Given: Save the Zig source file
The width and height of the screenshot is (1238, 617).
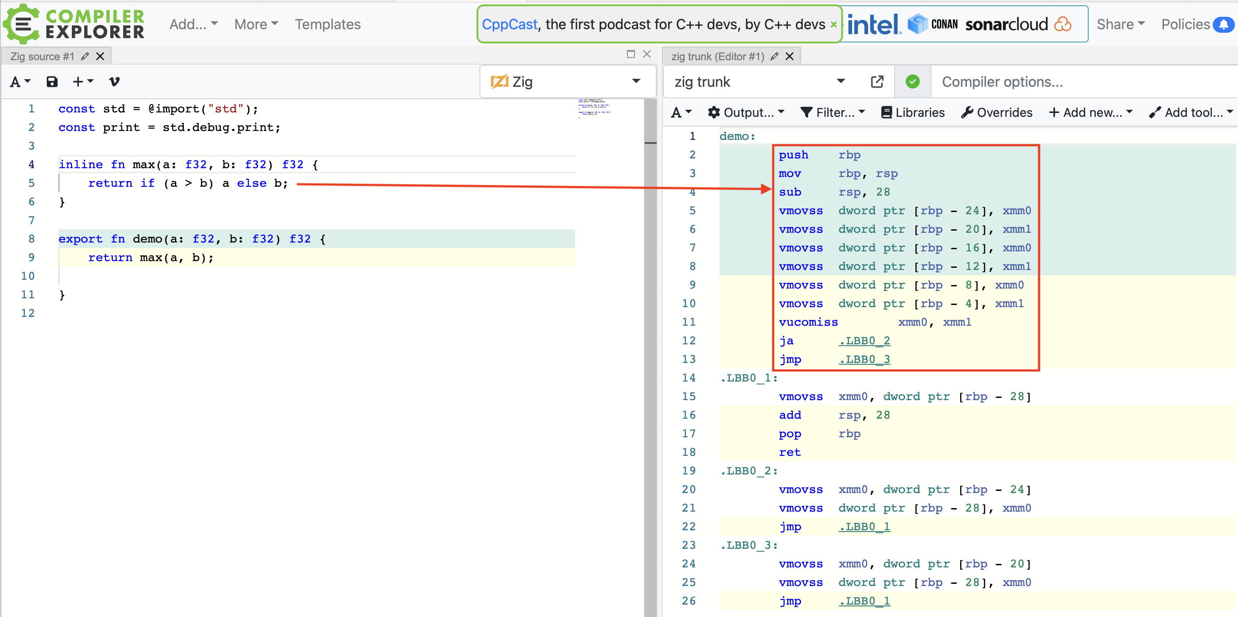Looking at the screenshot, I should click(x=51, y=81).
